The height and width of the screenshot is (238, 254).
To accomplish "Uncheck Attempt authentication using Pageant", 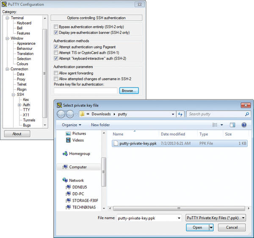I will click(x=56, y=47).
